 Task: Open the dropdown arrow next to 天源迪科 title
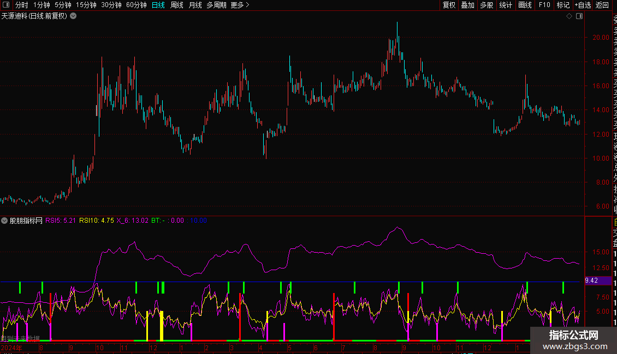click(x=73, y=16)
